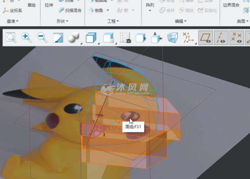Expand the 形状 group overflow
Viewport: 250px width, 179px height.
click(x=62, y=21)
